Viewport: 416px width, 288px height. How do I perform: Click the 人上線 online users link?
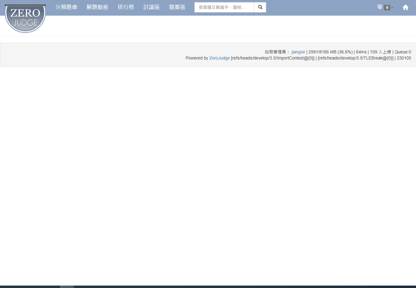385,52
